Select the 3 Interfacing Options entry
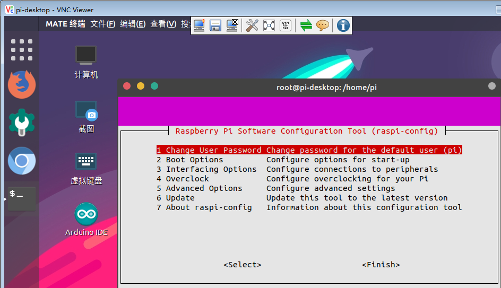501x288 pixels. (211, 169)
